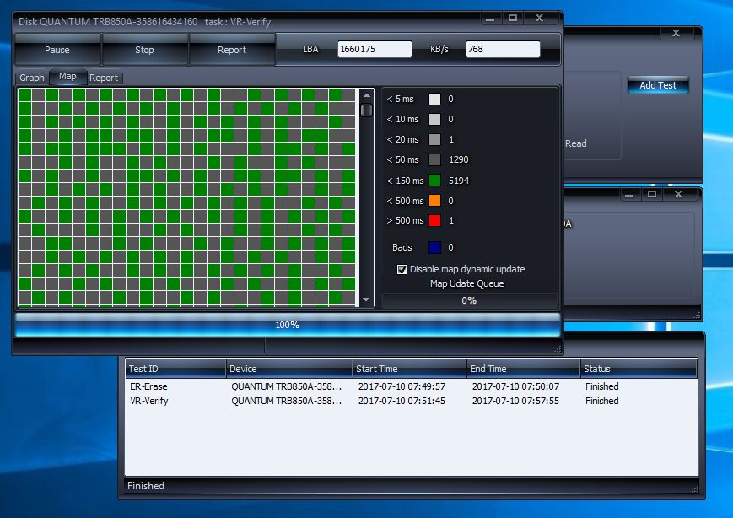This screenshot has width=733, height=518.
Task: Click the 1290 count value
Action: (459, 160)
